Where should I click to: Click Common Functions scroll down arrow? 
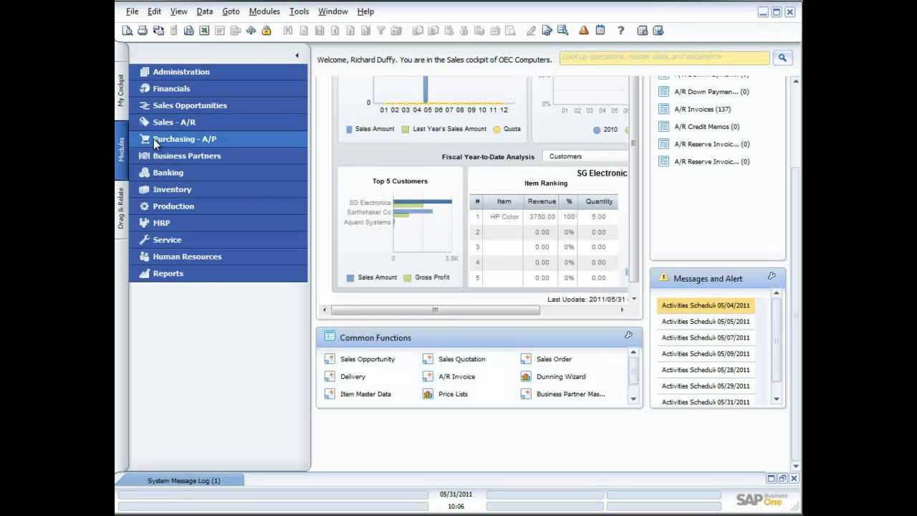click(633, 398)
